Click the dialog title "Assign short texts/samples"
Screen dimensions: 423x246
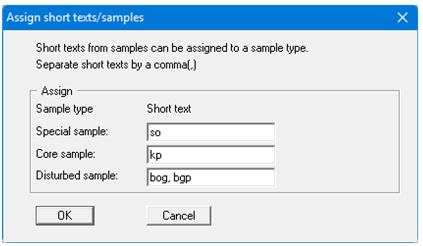(x=76, y=18)
